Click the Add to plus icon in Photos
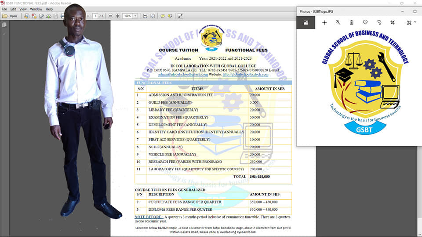Viewport: 422px width, 237px height. coord(324,22)
